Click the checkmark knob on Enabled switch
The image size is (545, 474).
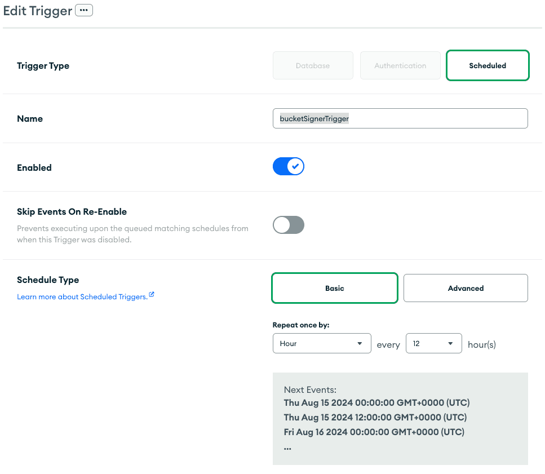295,167
